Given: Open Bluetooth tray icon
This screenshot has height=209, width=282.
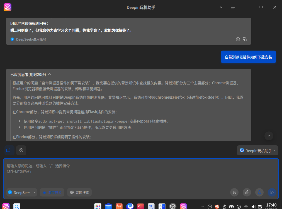Looking at the screenshot, I should tap(224, 207).
